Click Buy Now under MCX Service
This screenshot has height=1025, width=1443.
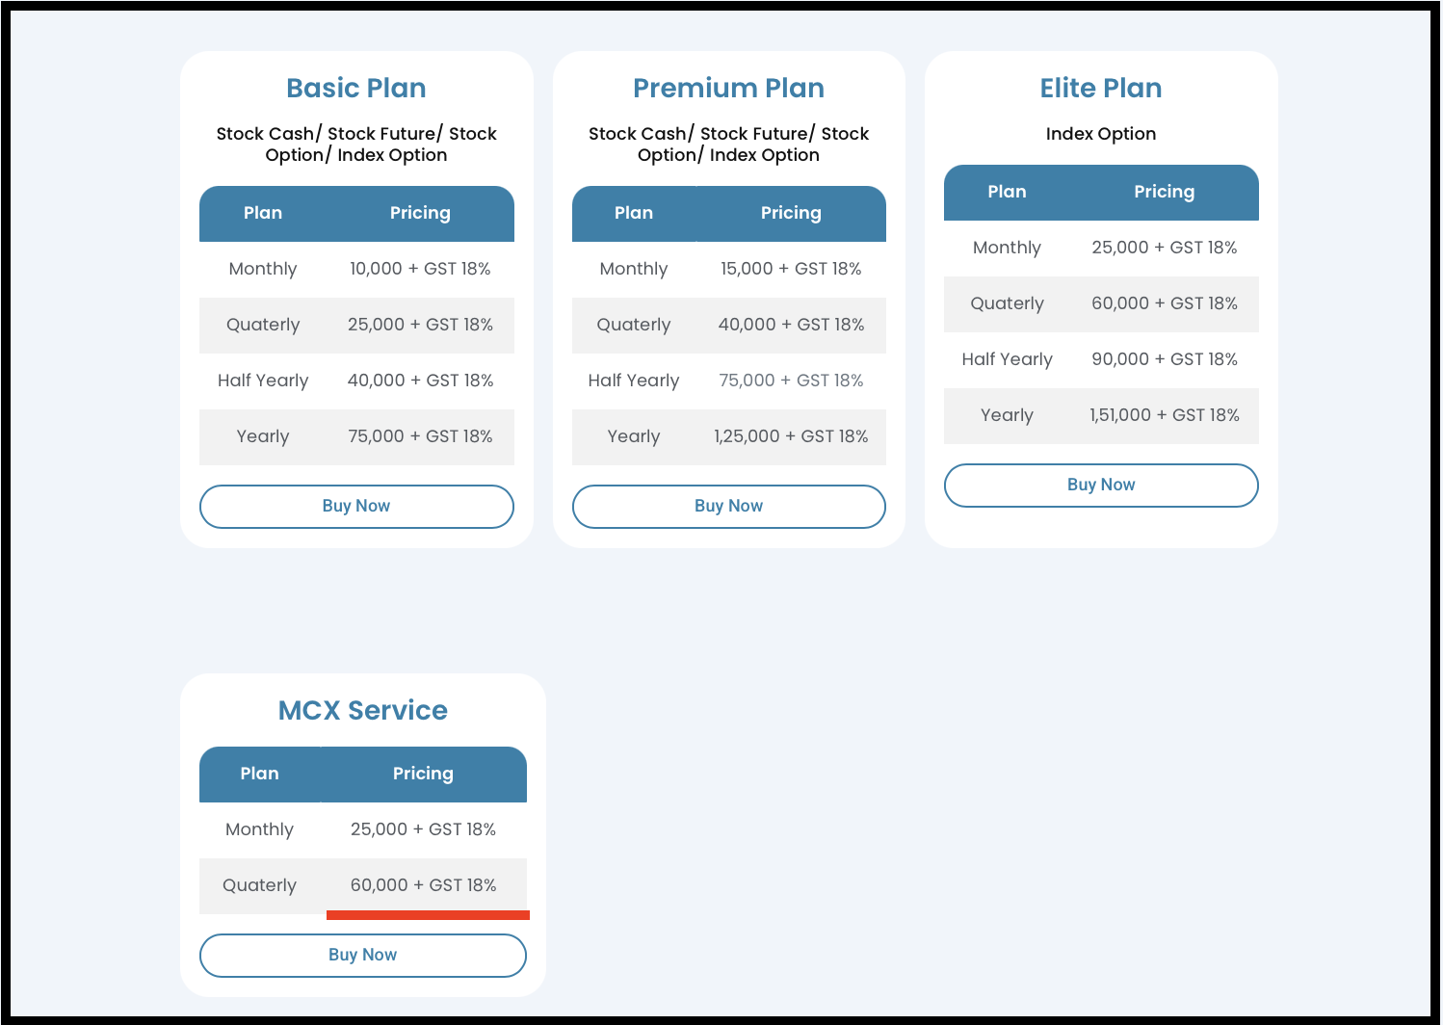(363, 956)
